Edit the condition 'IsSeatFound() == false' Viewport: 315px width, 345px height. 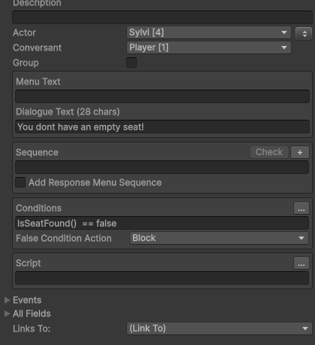[162, 223]
